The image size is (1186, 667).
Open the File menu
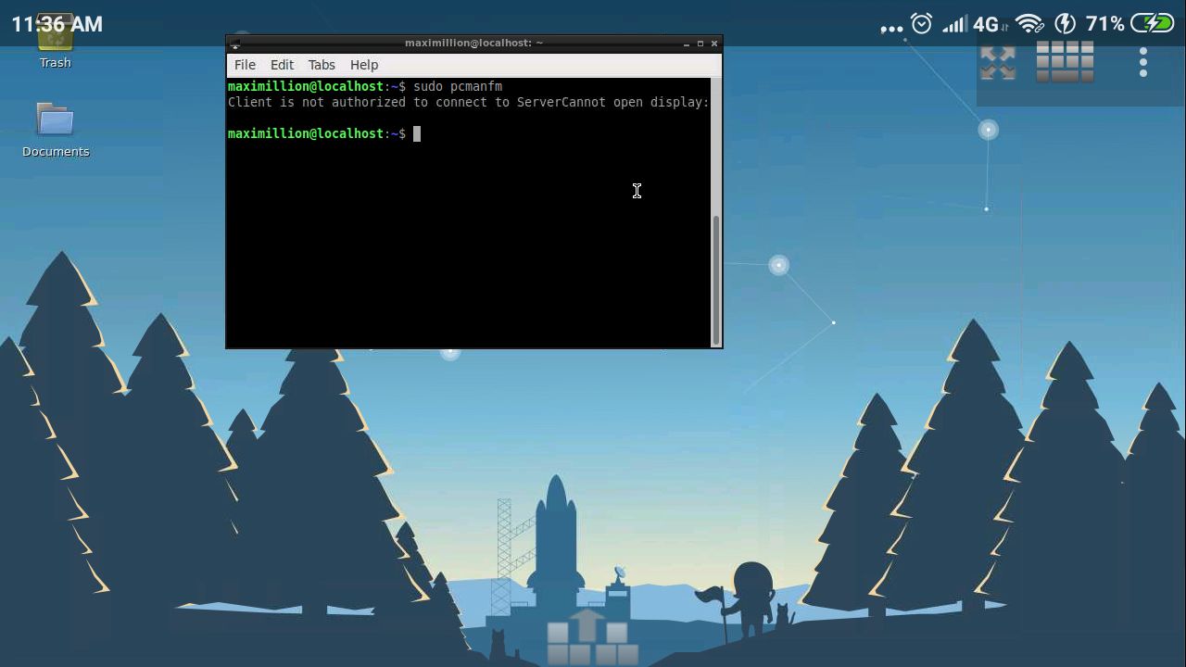click(x=245, y=65)
